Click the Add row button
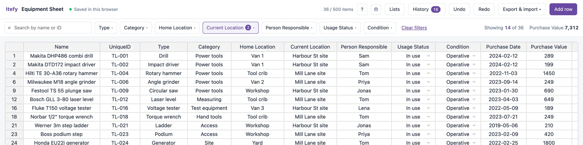Image resolution: width=583 pixels, height=145 pixels. [563, 9]
